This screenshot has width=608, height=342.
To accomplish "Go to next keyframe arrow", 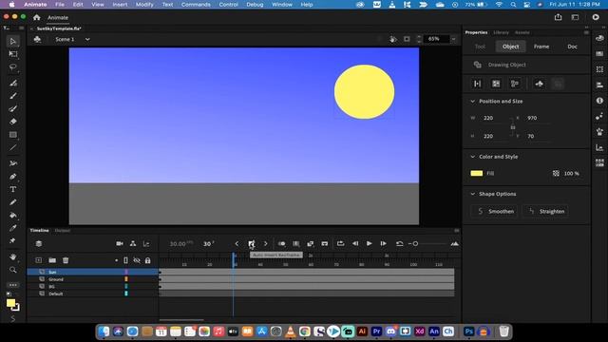I will pyautogui.click(x=266, y=244).
